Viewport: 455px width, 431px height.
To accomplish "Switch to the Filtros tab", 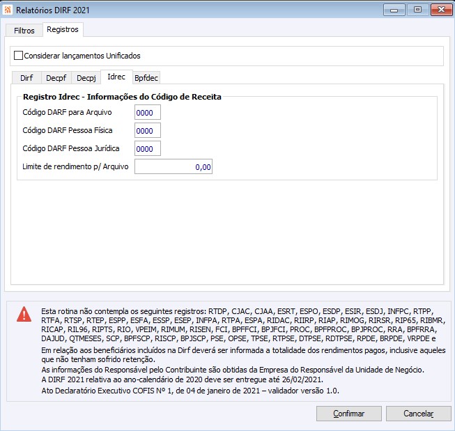I will (x=24, y=30).
